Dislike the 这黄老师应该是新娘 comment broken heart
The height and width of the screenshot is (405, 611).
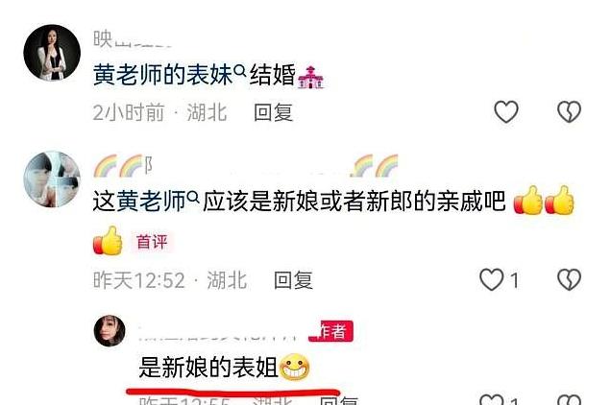569,279
